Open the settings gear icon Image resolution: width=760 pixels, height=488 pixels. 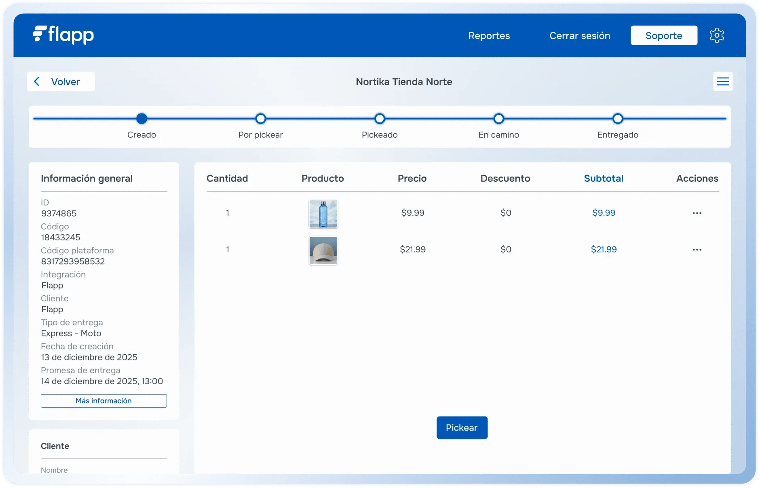point(717,36)
